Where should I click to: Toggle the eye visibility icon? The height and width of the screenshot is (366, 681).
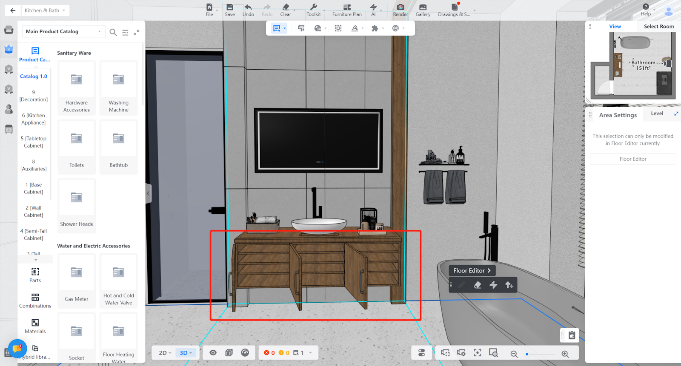[x=213, y=353]
